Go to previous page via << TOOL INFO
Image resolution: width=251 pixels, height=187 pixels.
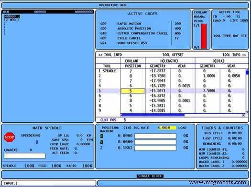tap(110, 55)
